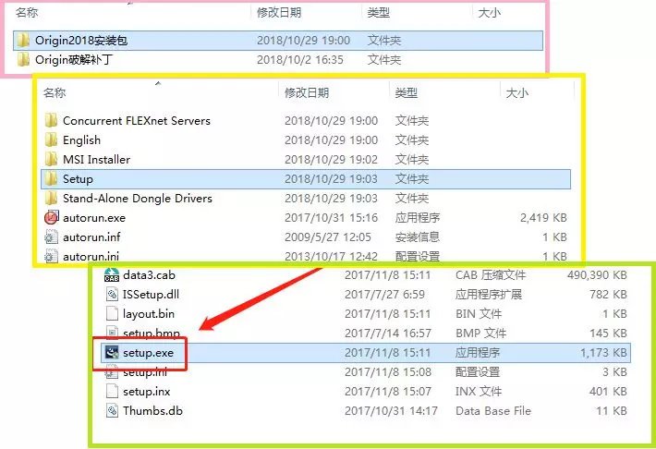This screenshot has height=449, width=656.
Task: Click date 2017/10/31 14:17
Action: pyautogui.click(x=391, y=411)
